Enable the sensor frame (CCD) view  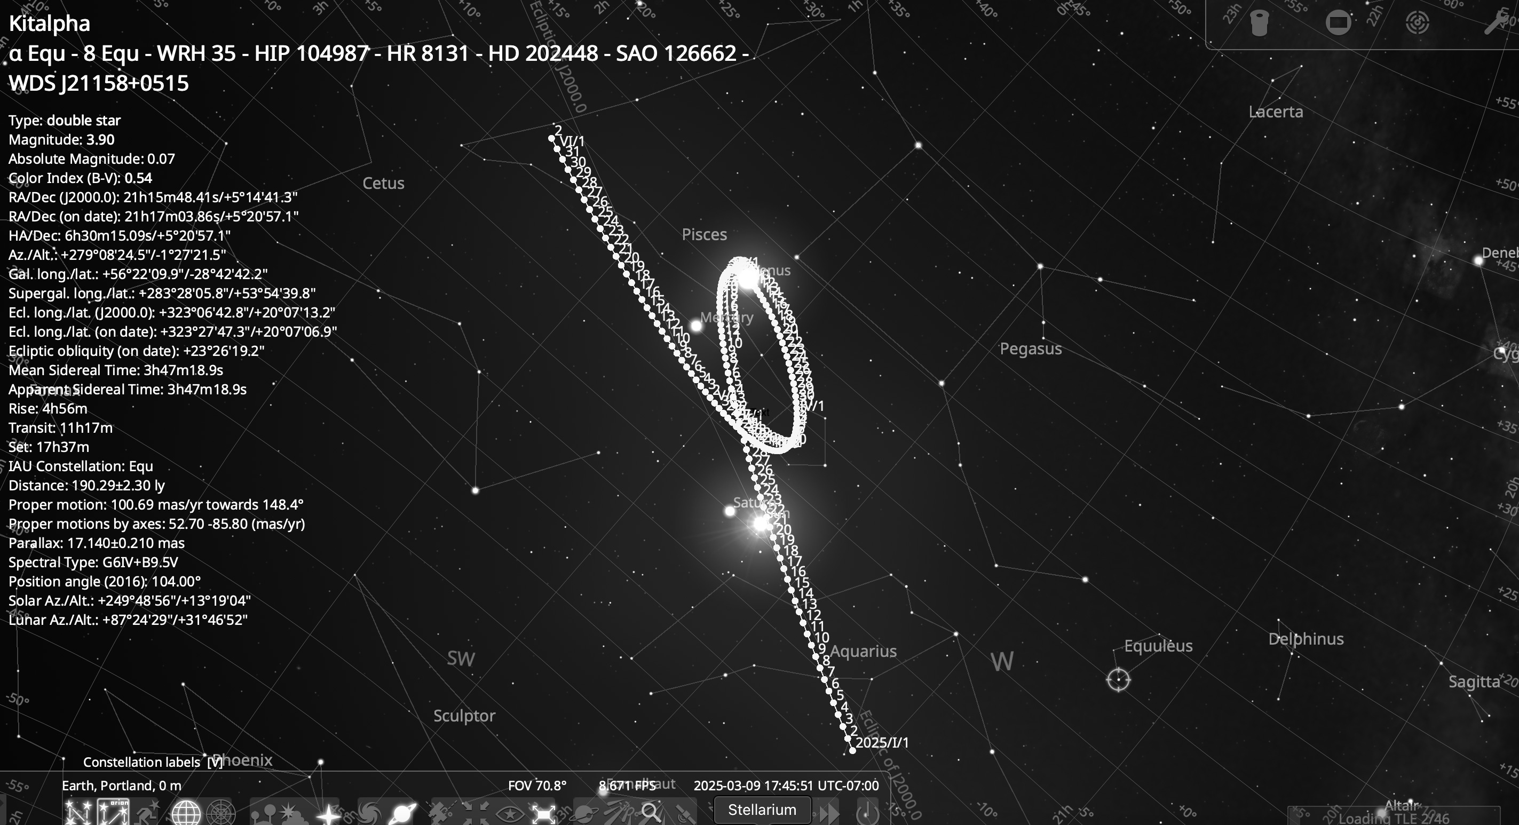click(1338, 23)
